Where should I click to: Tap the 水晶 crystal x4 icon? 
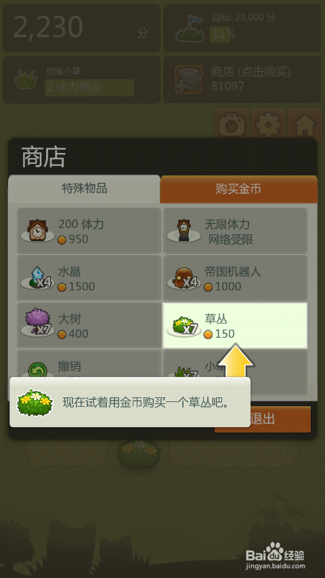pos(37,278)
